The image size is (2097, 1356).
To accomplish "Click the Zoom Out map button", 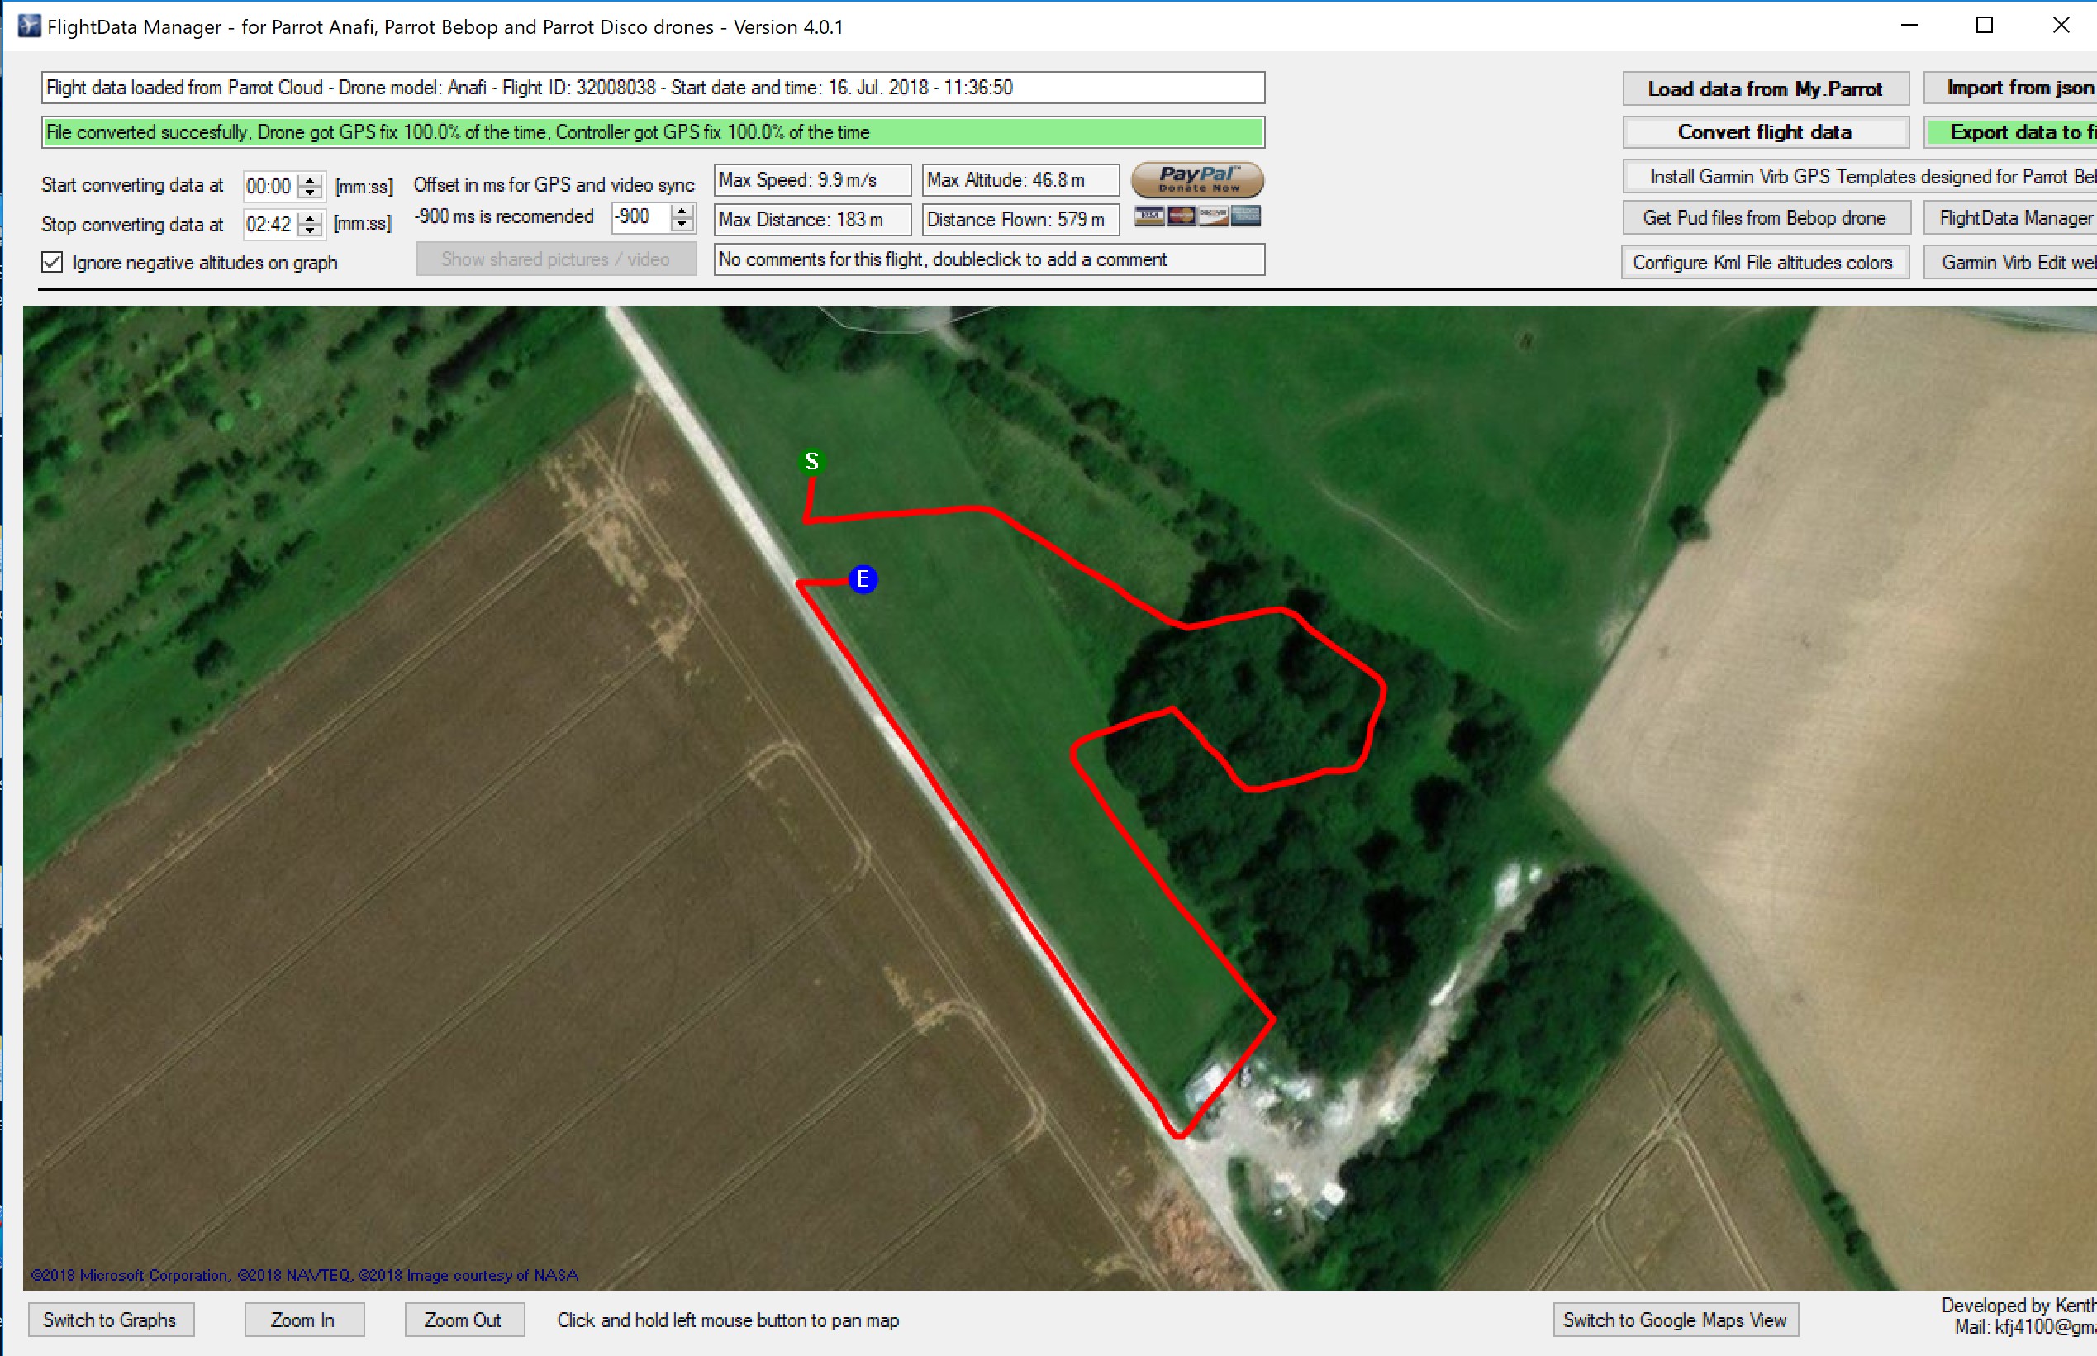I will 464,1320.
